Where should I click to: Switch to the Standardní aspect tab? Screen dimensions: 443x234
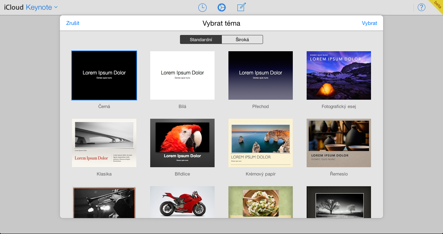point(201,39)
